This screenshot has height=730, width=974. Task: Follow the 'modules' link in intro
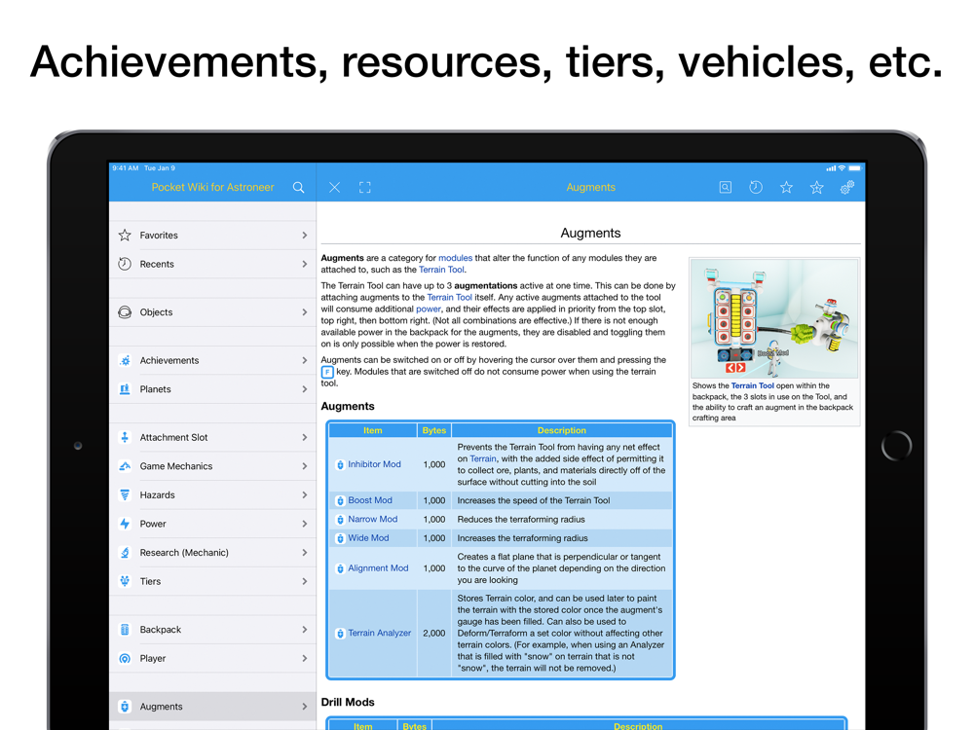pyautogui.click(x=455, y=258)
